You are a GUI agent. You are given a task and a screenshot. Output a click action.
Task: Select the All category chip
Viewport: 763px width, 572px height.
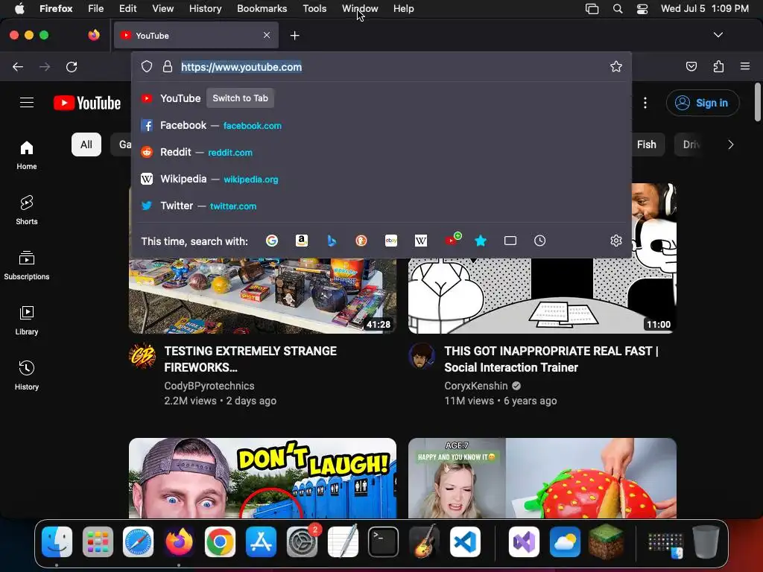(86, 144)
